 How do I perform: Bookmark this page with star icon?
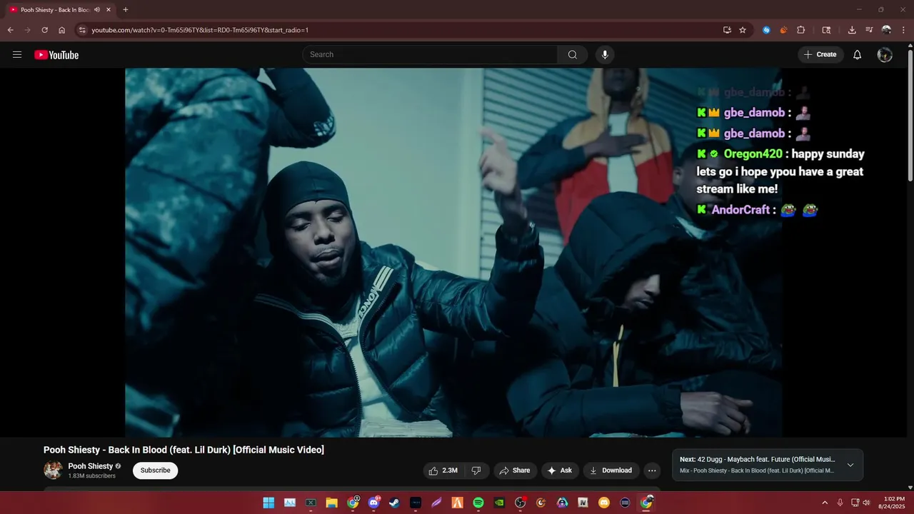(x=743, y=30)
